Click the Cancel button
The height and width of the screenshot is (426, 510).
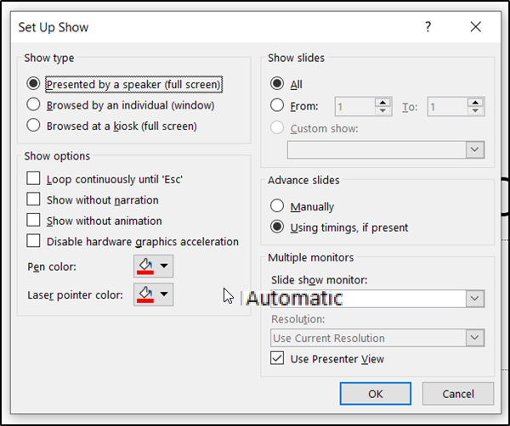pyautogui.click(x=458, y=394)
